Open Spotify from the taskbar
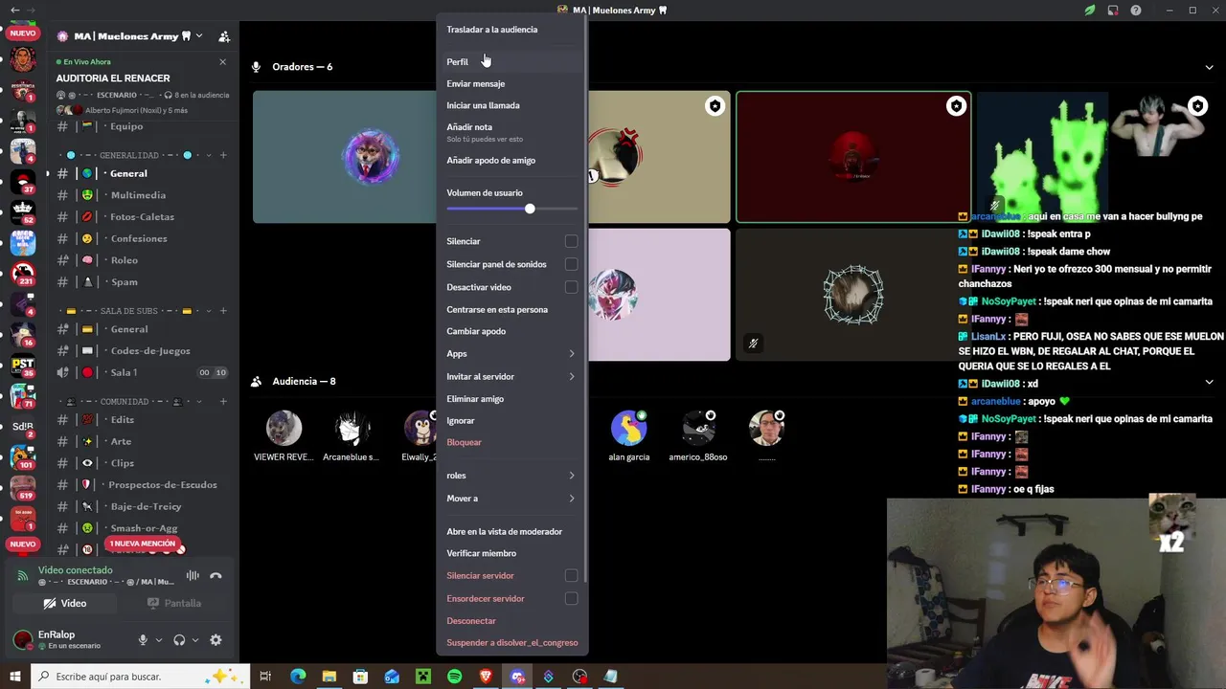 [x=454, y=677]
